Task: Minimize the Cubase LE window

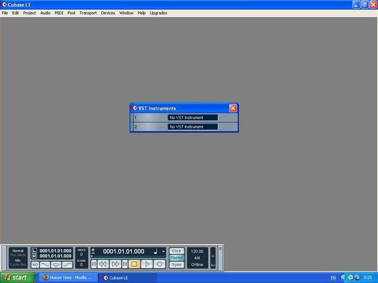Action: pyautogui.click(x=356, y=5)
